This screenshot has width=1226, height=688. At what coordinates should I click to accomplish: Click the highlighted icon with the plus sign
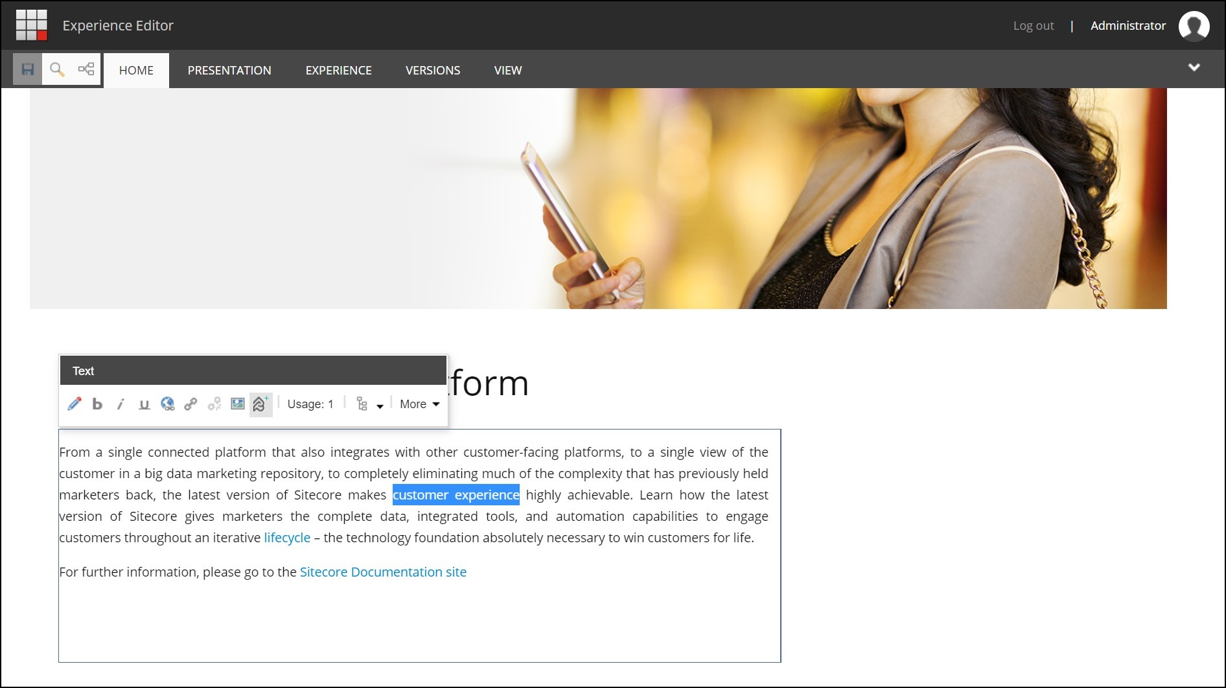[260, 404]
